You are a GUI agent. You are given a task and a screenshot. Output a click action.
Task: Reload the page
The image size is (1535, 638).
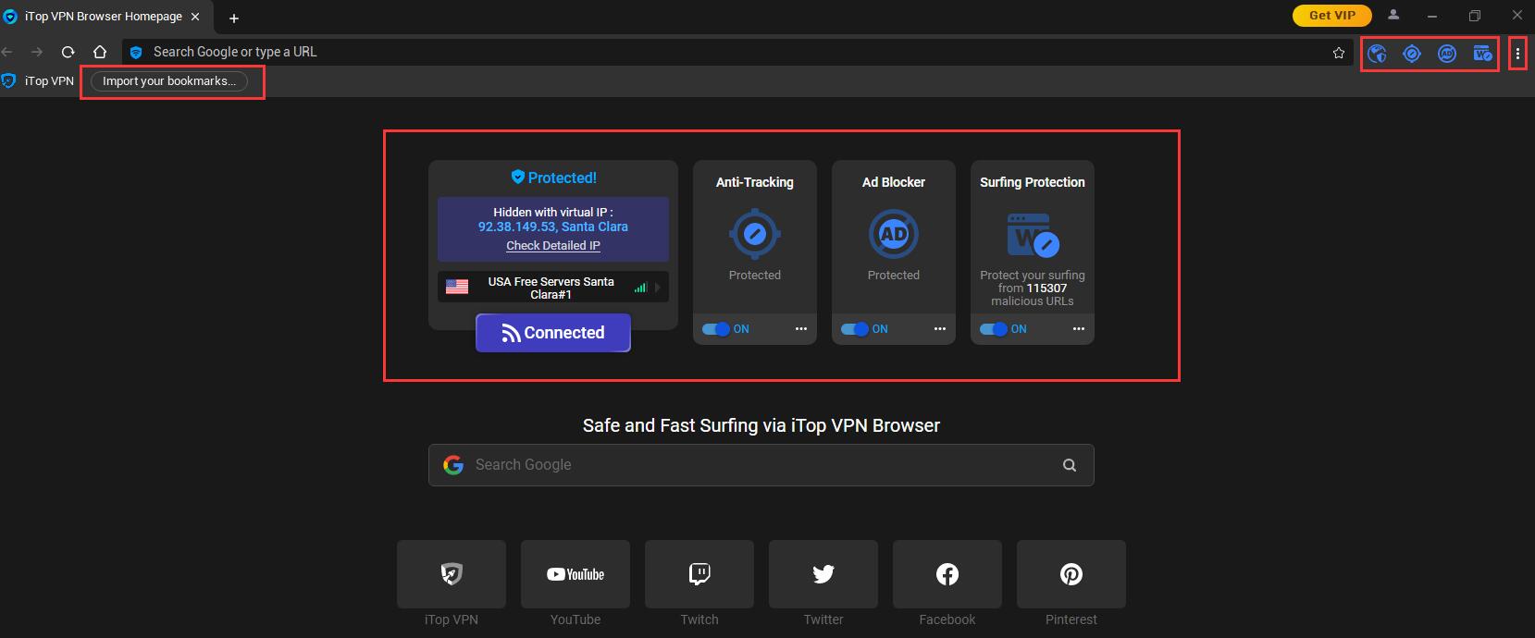(68, 52)
